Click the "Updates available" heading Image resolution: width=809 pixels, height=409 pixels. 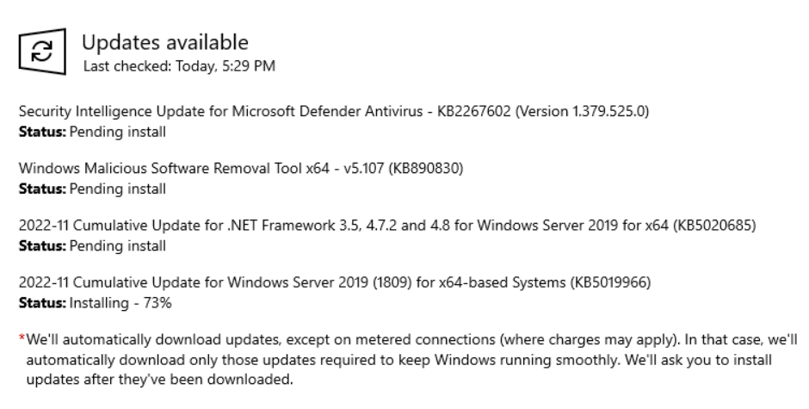[x=164, y=41]
